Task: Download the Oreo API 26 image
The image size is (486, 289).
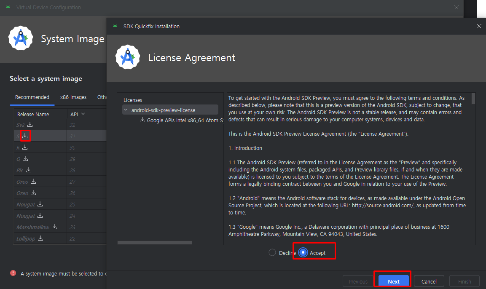Action: click(x=33, y=193)
